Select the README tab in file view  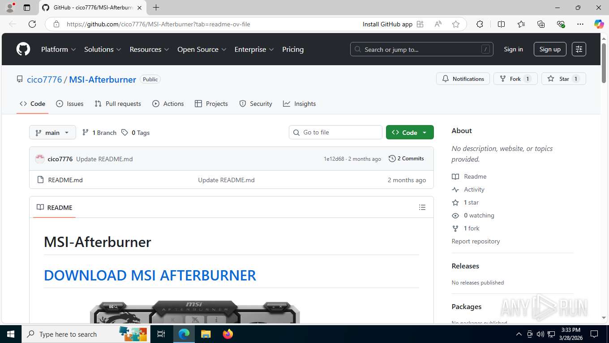[x=54, y=207]
